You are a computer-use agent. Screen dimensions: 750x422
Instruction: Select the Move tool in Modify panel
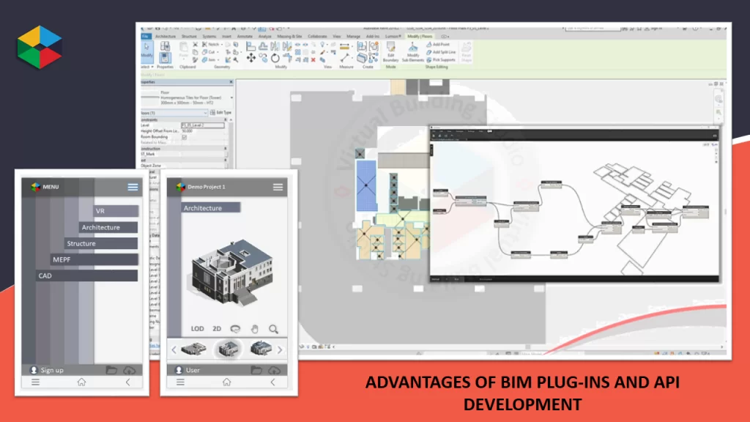251,57
